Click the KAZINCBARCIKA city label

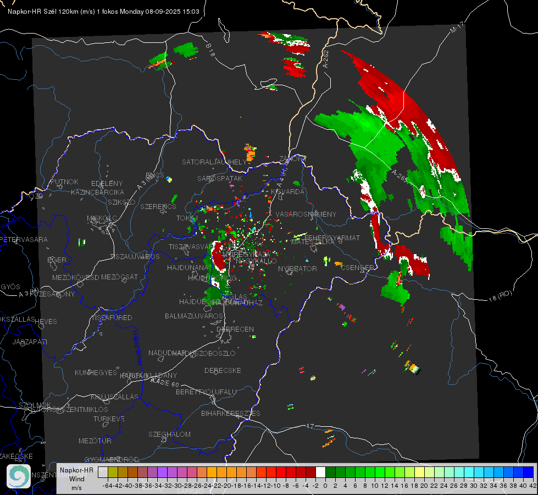point(97,192)
